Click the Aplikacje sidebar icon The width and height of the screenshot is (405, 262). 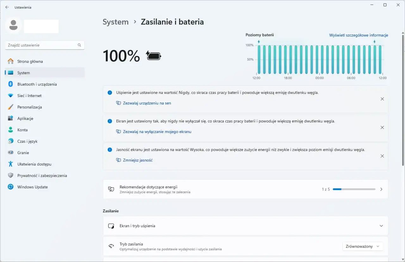[10, 118]
